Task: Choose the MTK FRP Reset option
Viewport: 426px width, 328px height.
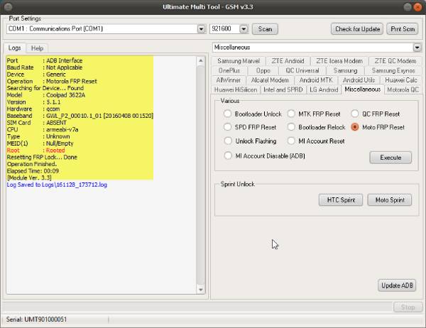Action: click(292, 114)
